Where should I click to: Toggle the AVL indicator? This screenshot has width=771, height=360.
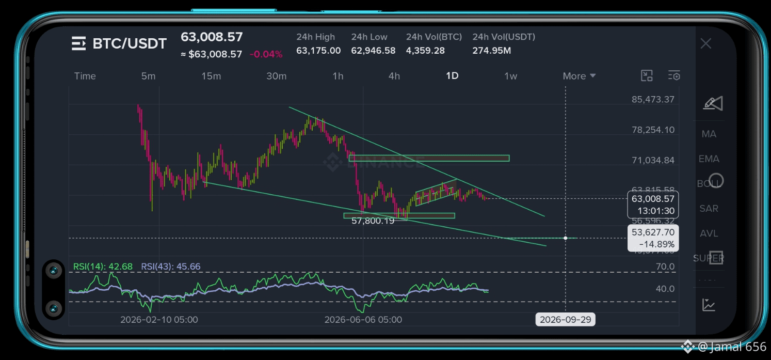[709, 233]
